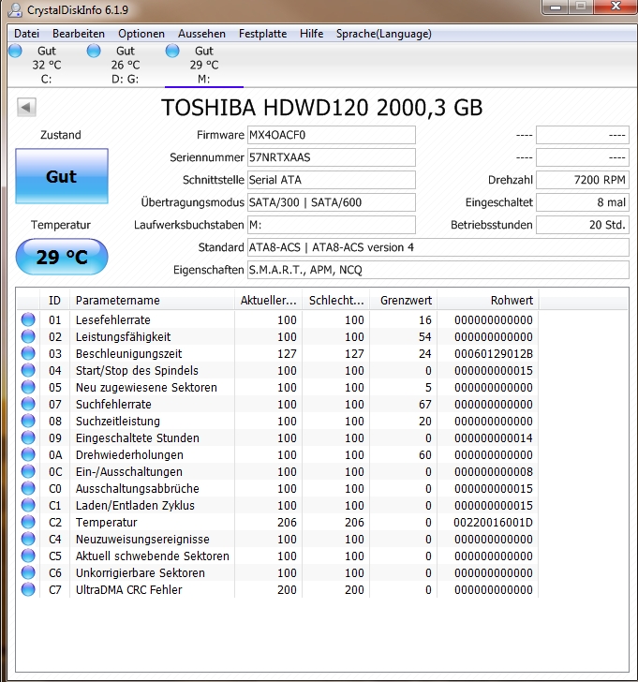Select raw value 00220016001D in Temperatur row
The width and height of the screenshot is (638, 682).
pos(493,522)
